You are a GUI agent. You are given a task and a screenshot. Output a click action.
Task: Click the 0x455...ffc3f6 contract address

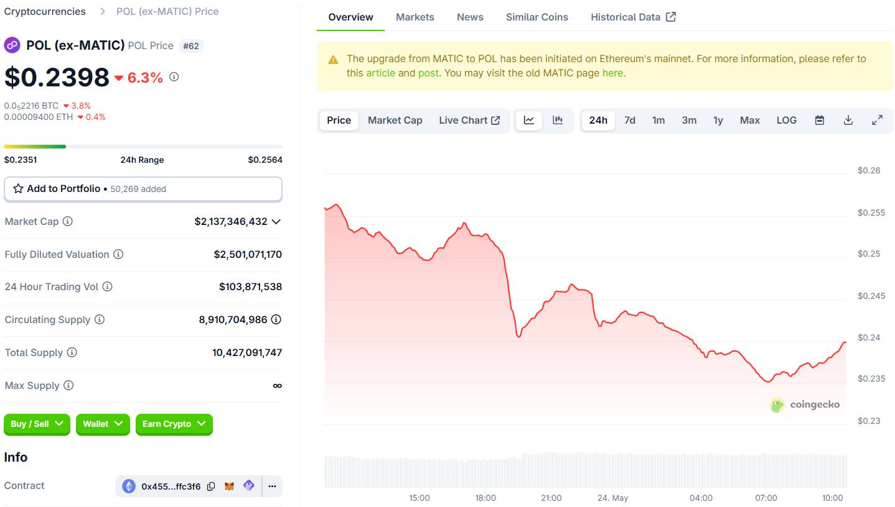(x=171, y=486)
